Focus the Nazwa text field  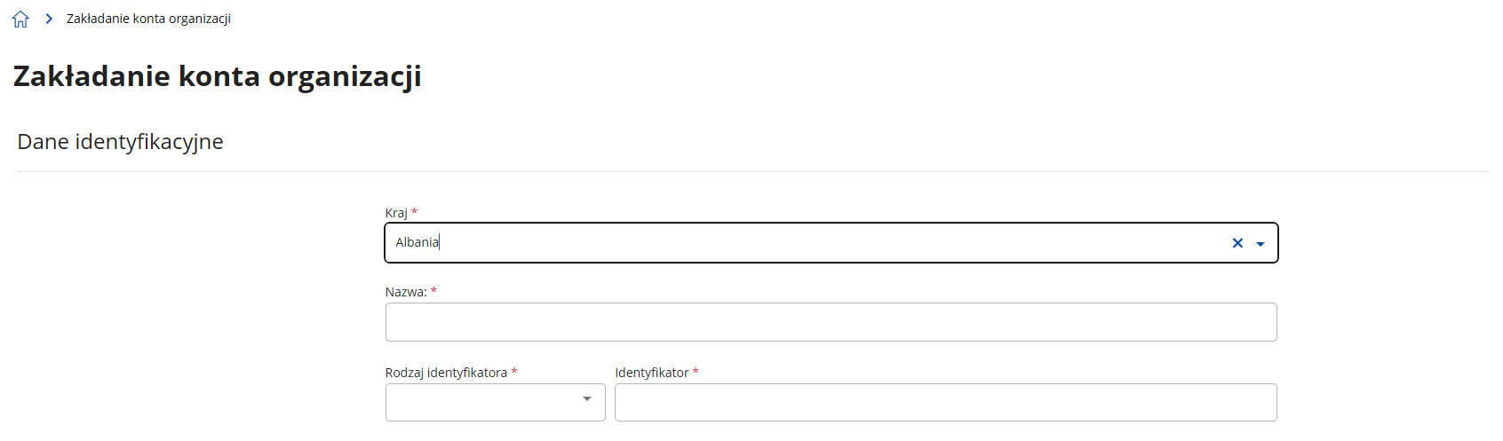tap(831, 322)
